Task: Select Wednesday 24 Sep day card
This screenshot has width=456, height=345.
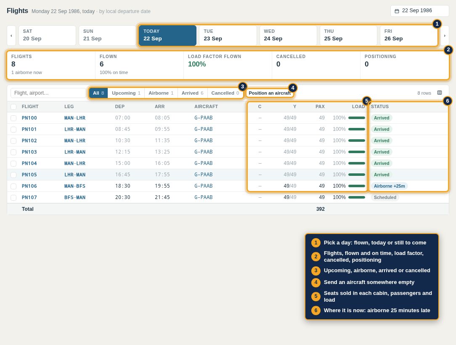Action: [x=288, y=35]
